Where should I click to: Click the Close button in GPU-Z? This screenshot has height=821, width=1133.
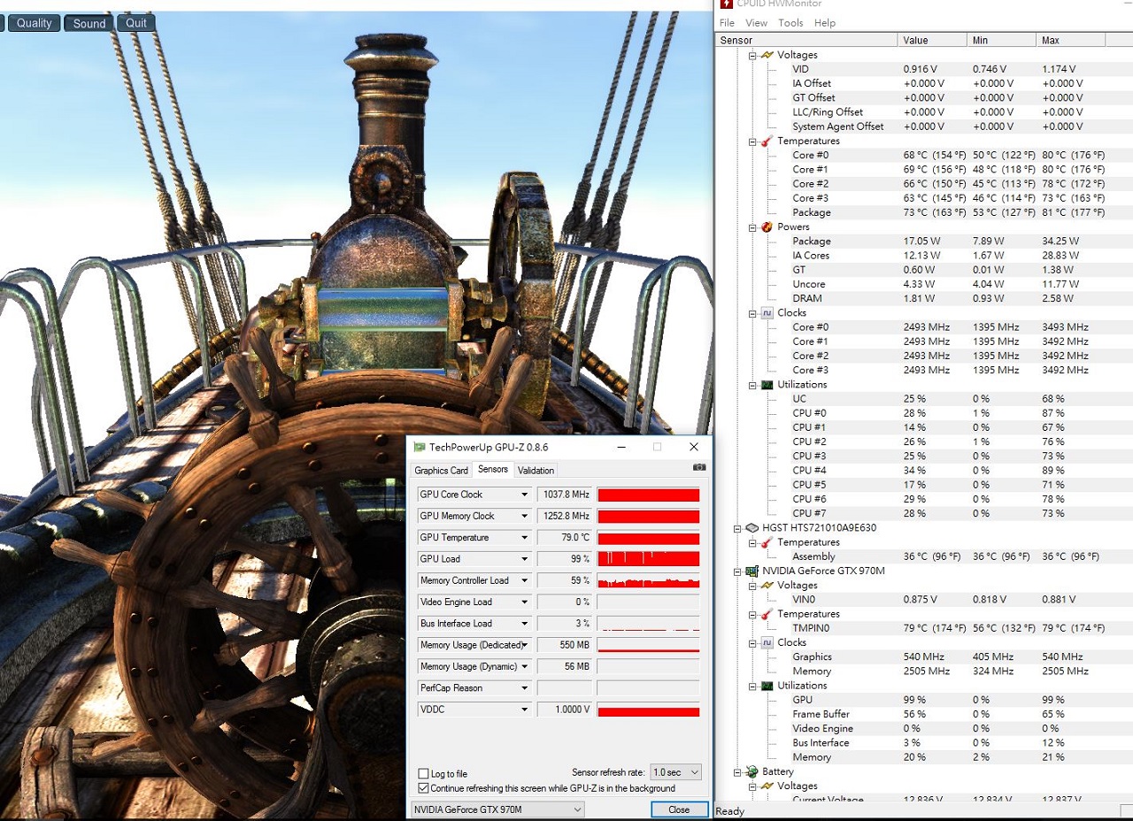(679, 809)
